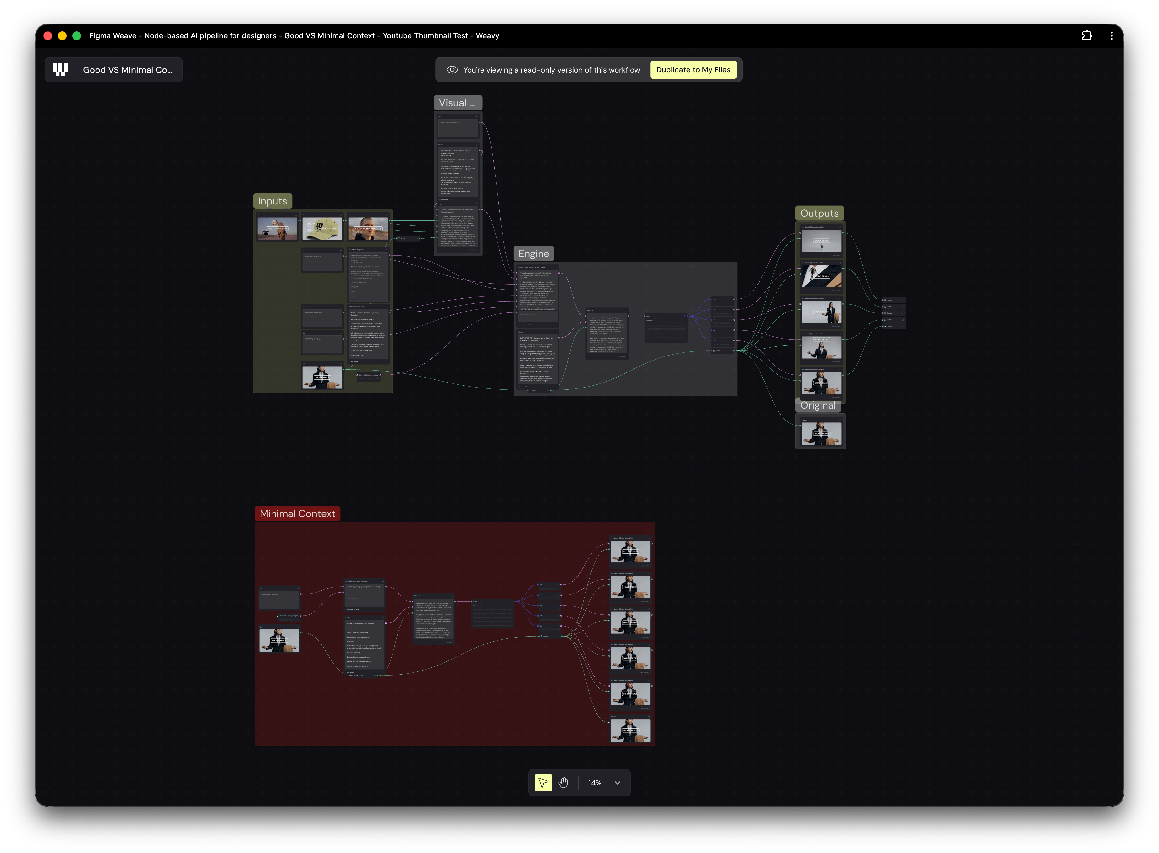This screenshot has width=1159, height=853.
Task: Click the eye icon in the read-only banner
Action: point(452,69)
